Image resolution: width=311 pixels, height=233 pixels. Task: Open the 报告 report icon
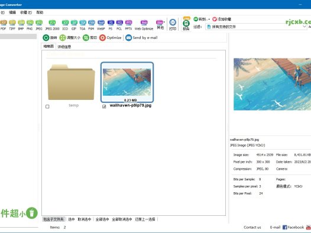pyautogui.click(x=186, y=24)
